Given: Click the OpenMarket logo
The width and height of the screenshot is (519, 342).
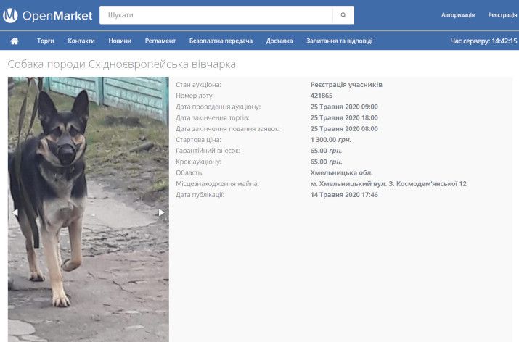Looking at the screenshot, I should coord(48,15).
